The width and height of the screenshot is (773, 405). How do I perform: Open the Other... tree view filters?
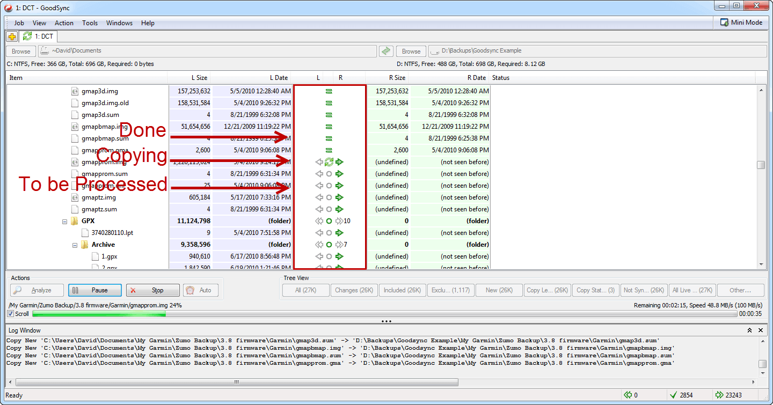[x=740, y=290]
